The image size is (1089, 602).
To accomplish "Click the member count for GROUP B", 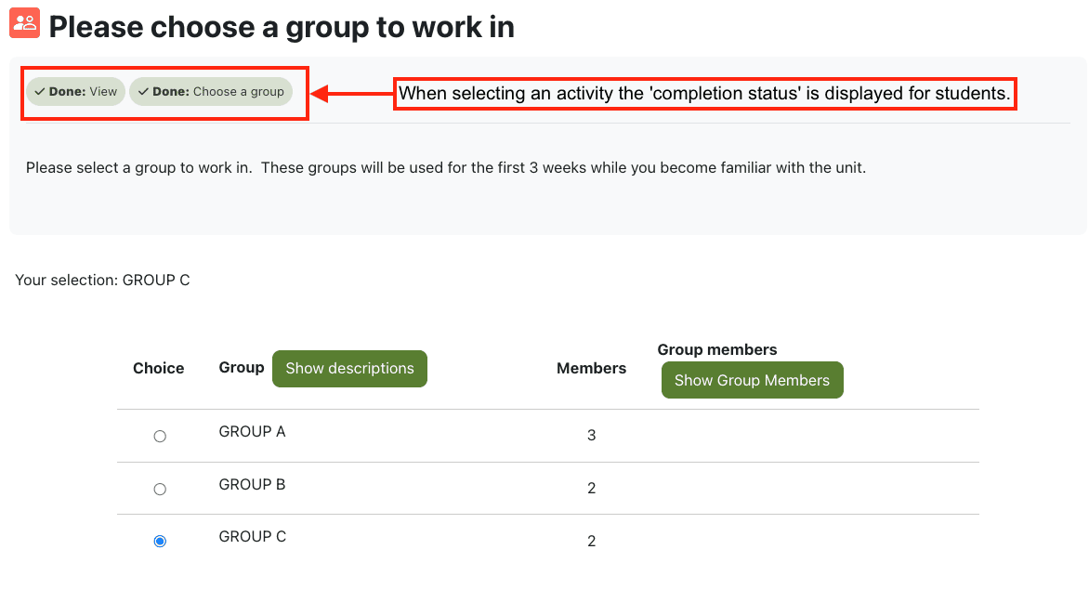I will point(592,488).
